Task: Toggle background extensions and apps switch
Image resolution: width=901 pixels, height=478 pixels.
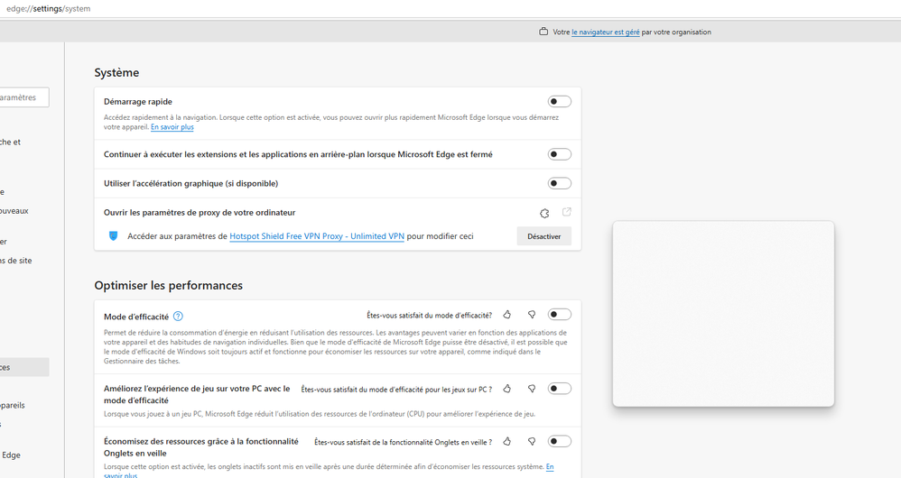Action: 559,154
